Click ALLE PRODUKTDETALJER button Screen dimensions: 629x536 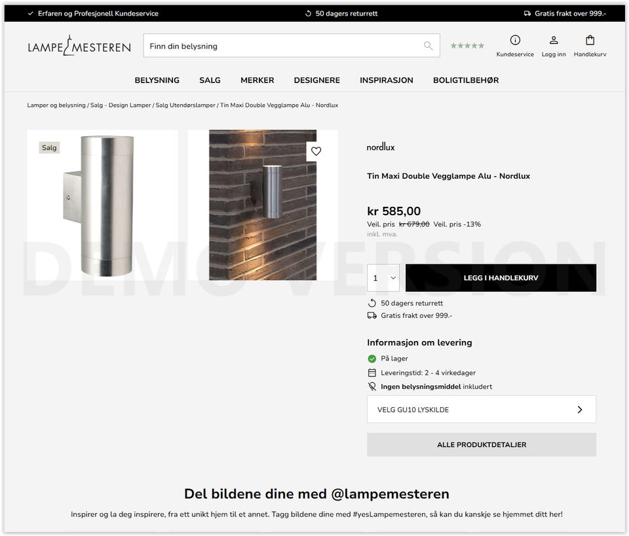[481, 444]
